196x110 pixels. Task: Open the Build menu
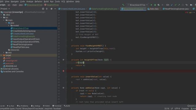point(46,2)
